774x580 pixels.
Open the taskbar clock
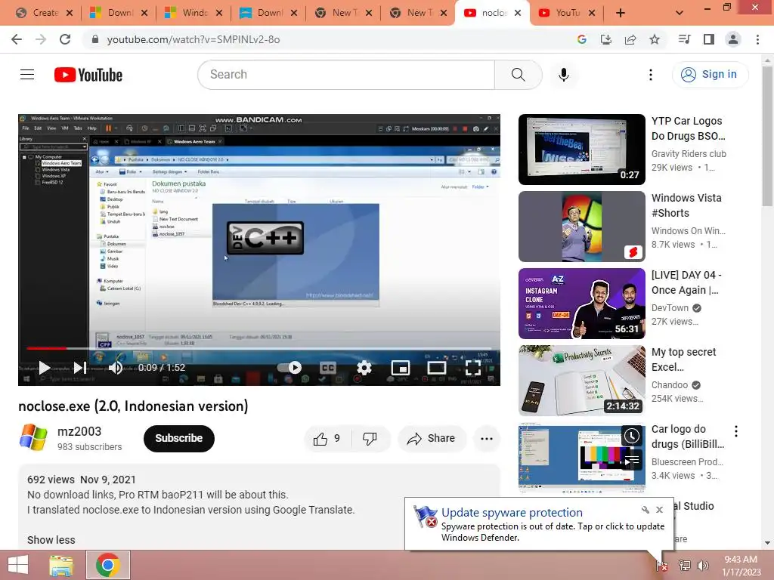click(x=741, y=565)
